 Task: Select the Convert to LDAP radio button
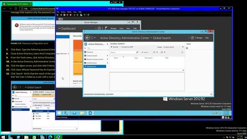coord(120,47)
